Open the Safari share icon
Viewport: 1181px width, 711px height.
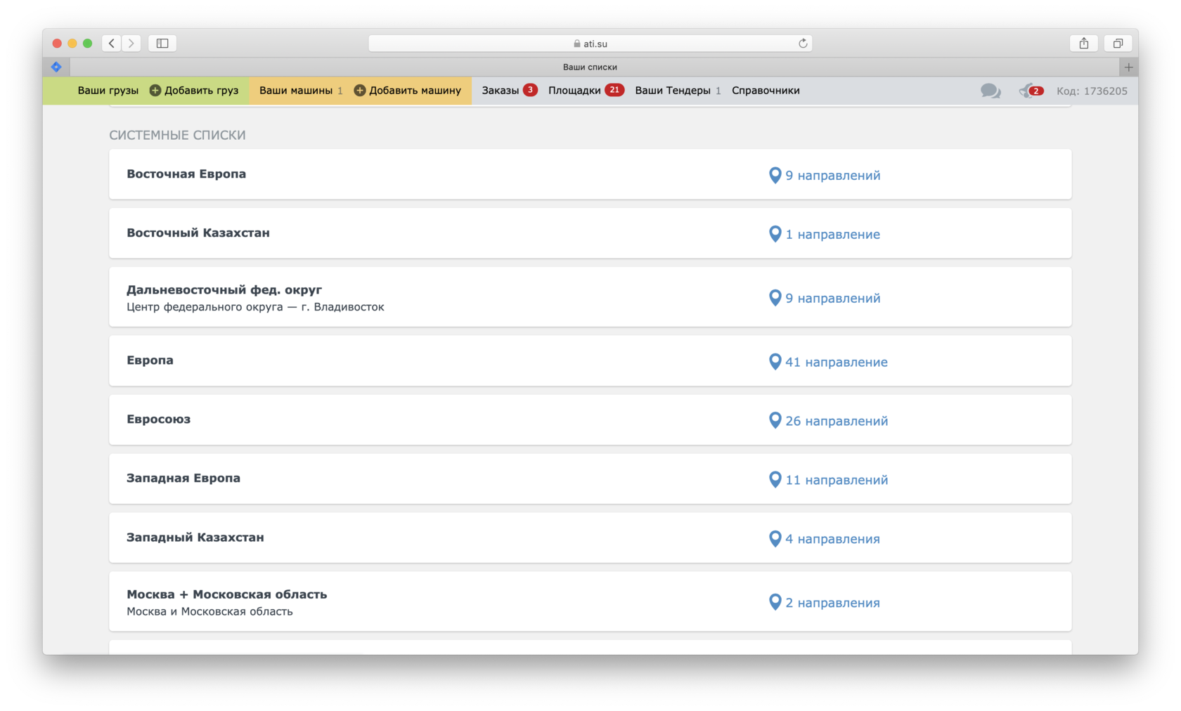(1084, 44)
